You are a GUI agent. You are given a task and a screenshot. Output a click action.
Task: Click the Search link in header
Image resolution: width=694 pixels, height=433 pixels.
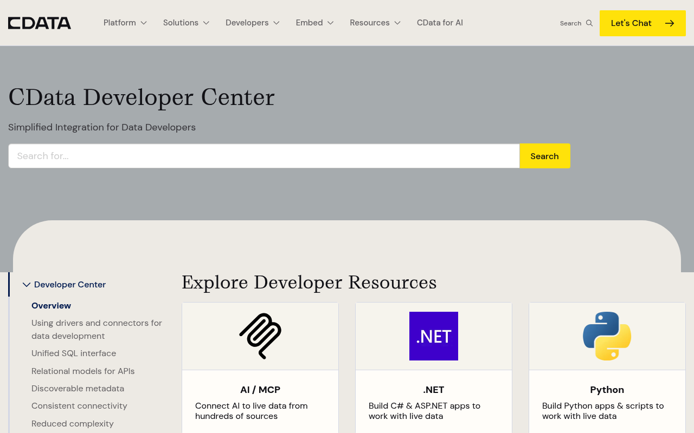[570, 23]
